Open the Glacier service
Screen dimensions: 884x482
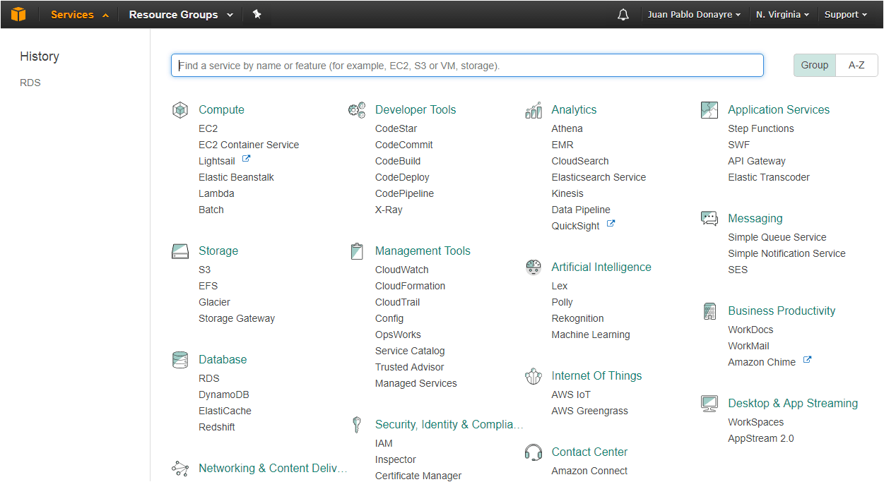click(x=215, y=302)
